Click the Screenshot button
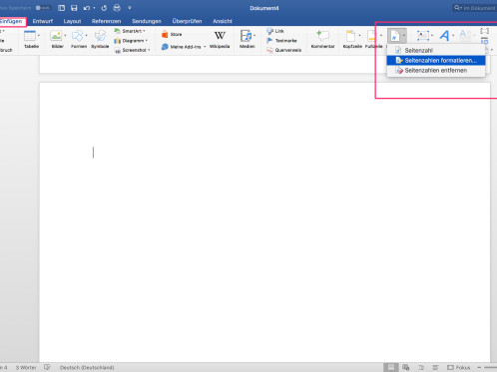The height and width of the screenshot is (372, 497). [x=132, y=50]
